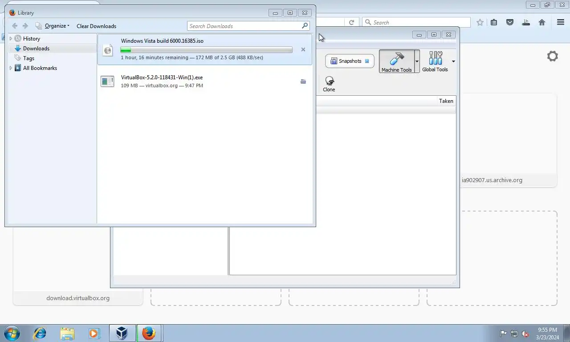Switch to VirtualBox on the taskbar
570x342 pixels.
(122, 333)
